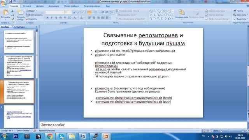Open character spacing AV menu
This screenshot has width=249, height=140.
point(69,17)
